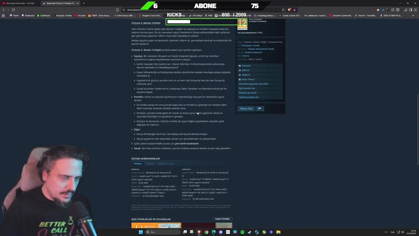The image size is (419, 236).
Task: Open the Paradox Interactive publisher link
Action: [253, 52]
